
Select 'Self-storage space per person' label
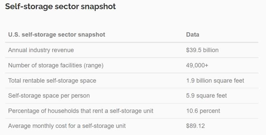(49, 96)
